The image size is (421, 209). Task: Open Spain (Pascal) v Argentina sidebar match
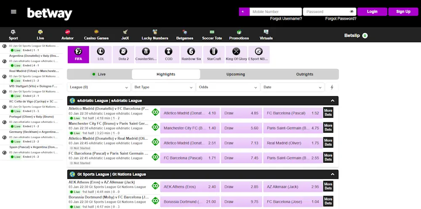[32, 152]
